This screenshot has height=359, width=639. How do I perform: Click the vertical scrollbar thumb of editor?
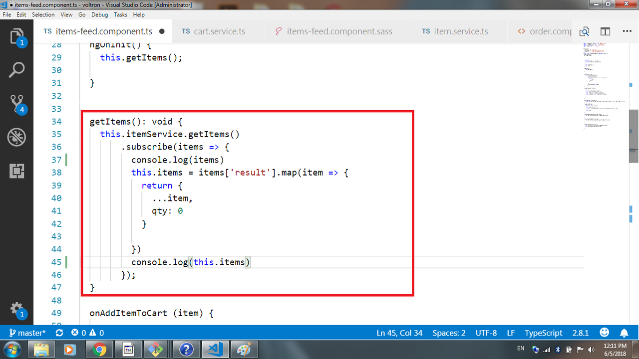pos(634,136)
